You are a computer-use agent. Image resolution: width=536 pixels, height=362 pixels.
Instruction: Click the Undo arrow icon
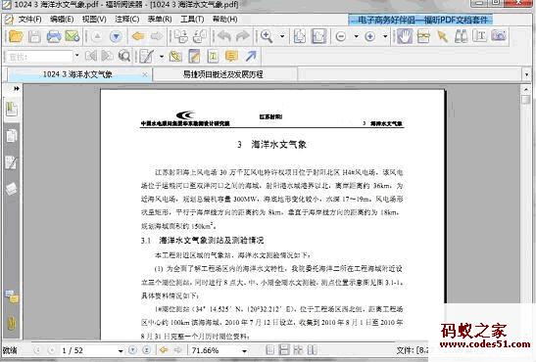(x=223, y=36)
